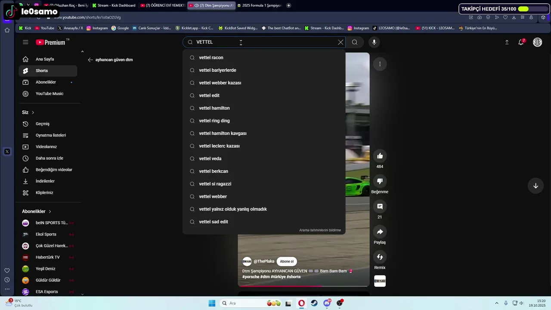Dislike the Short (Beğenme)
Image resolution: width=551 pixels, height=310 pixels.
tap(380, 181)
